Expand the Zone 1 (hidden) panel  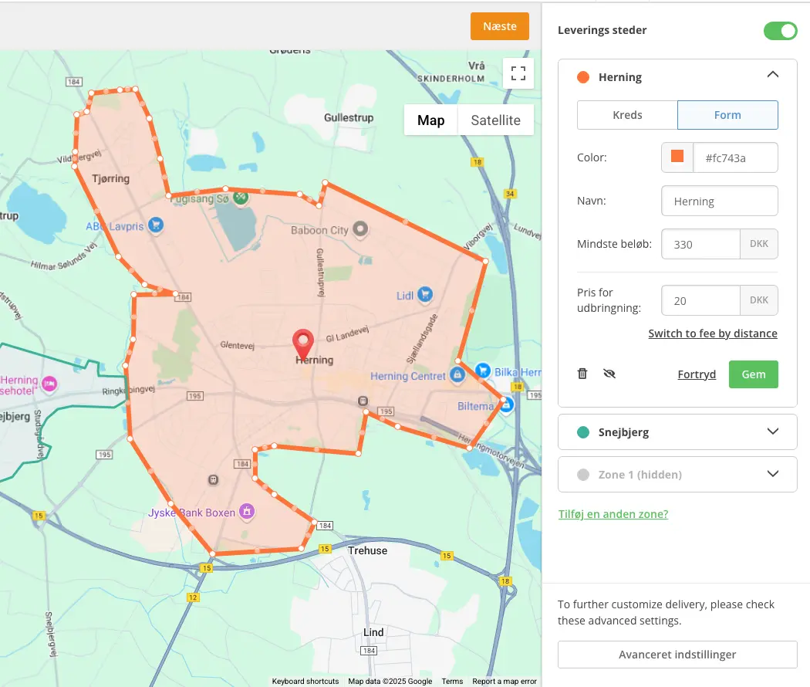(773, 473)
